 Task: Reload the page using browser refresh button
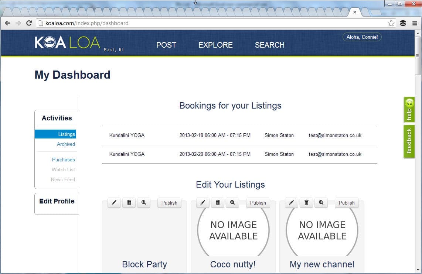[29, 23]
